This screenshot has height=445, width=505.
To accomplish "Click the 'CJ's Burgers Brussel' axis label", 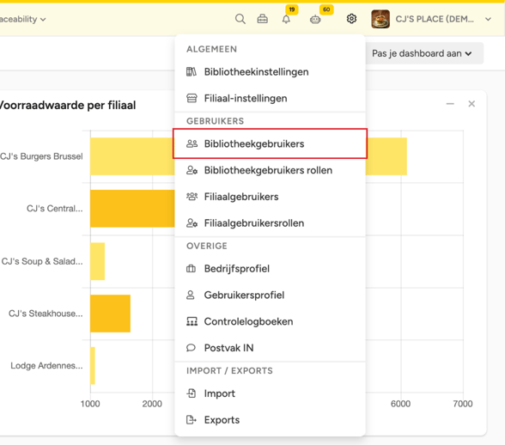I will (41, 156).
